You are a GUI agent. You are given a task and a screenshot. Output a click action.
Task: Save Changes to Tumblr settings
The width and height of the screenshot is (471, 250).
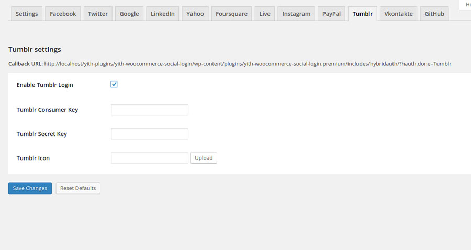point(30,188)
